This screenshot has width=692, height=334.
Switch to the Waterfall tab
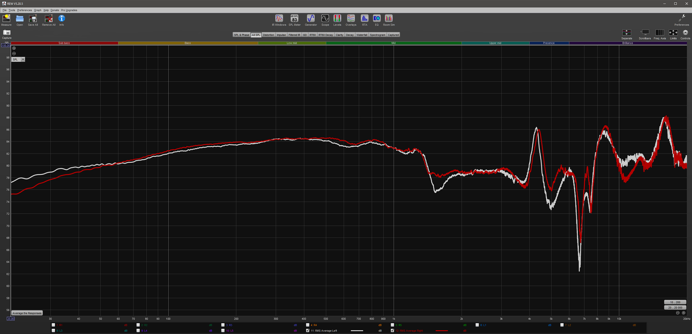pos(362,35)
